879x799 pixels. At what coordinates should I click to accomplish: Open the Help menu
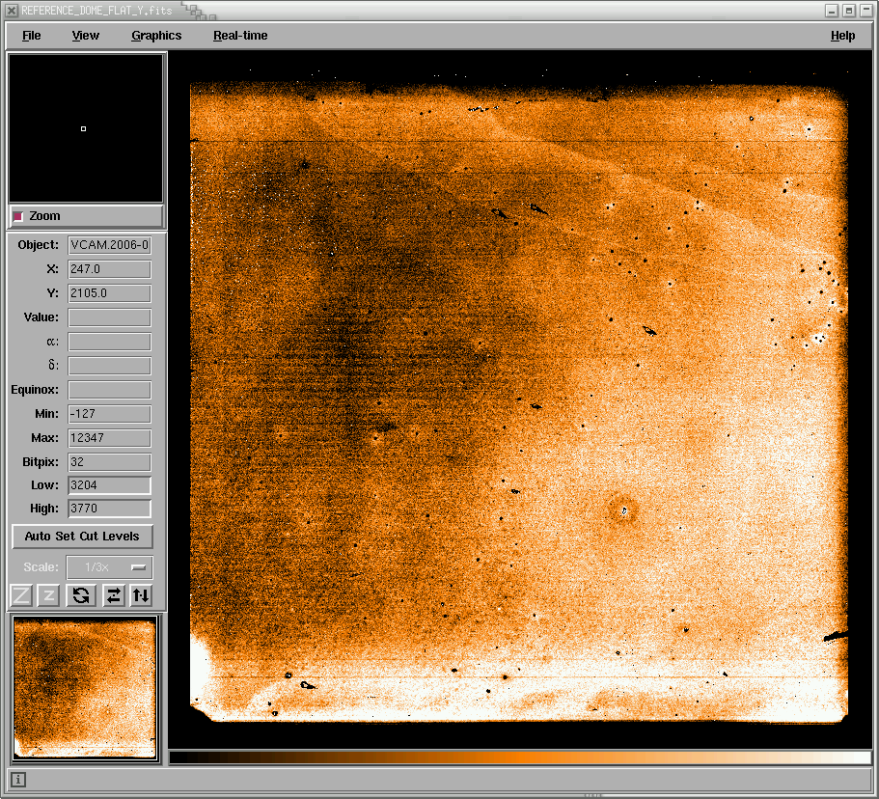point(842,36)
